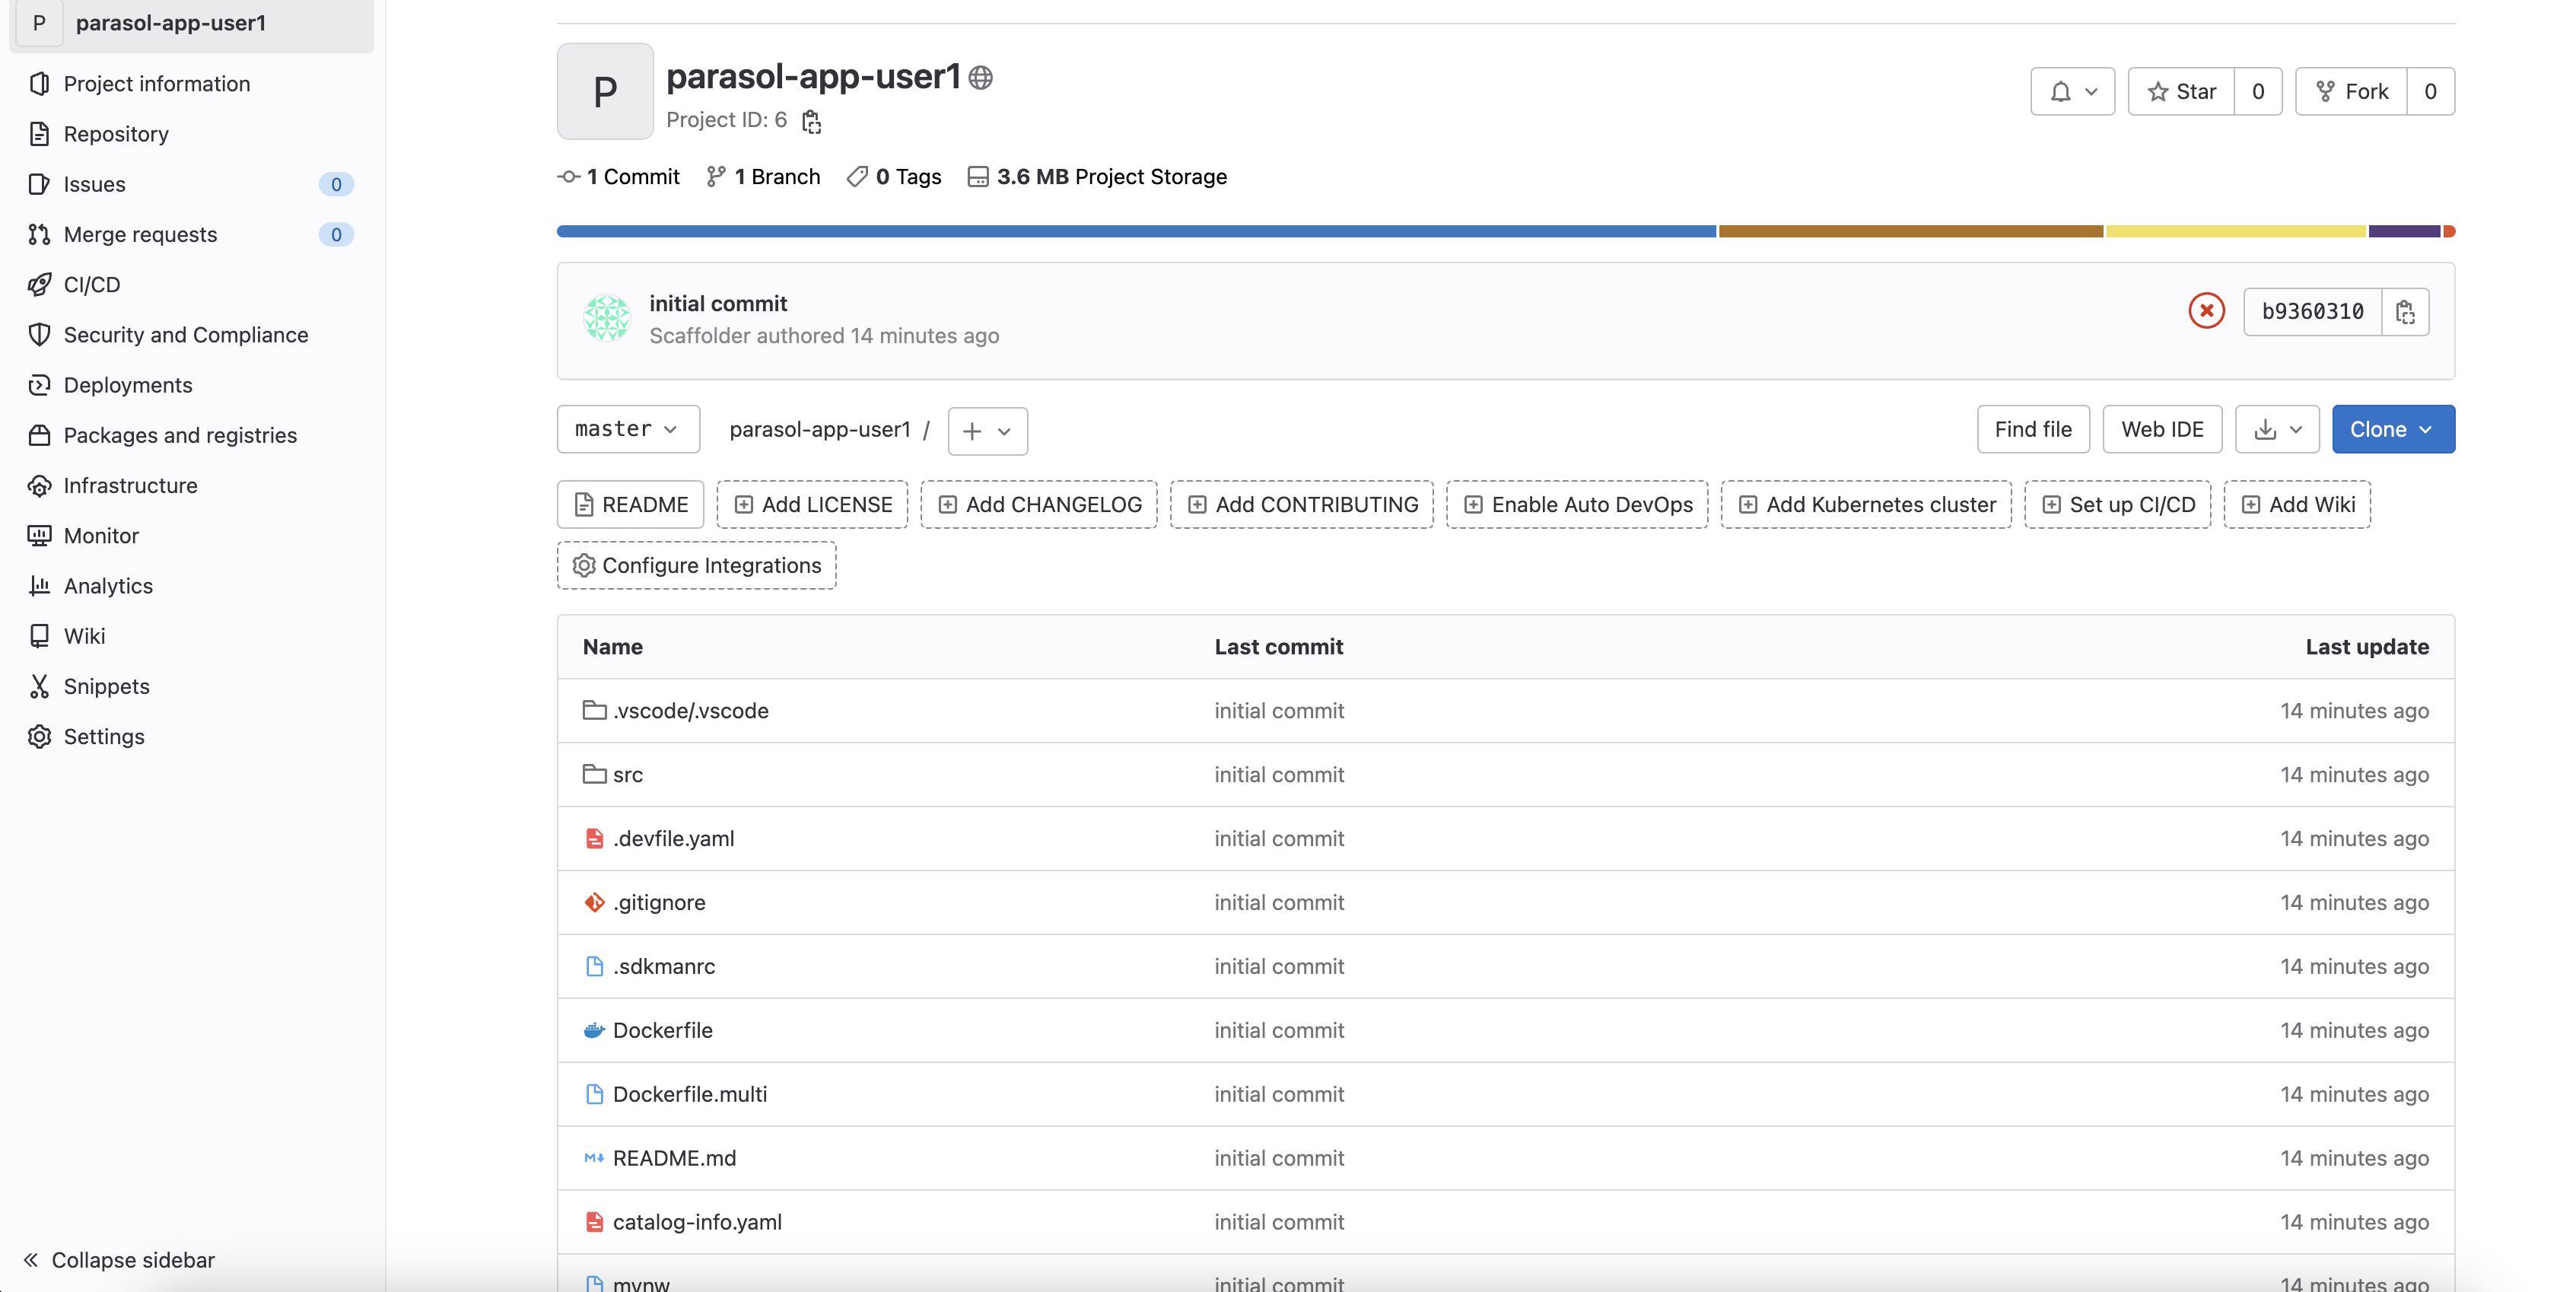Open Merge requests in sidebar

pos(140,234)
